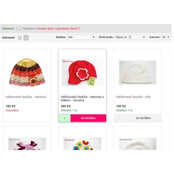
Task: Open Háčkovaná čepička - barevná link
Action: (26, 97)
